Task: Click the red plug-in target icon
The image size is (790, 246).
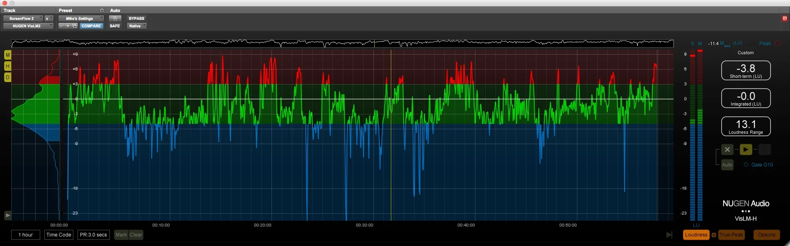Action: pyautogui.click(x=785, y=18)
